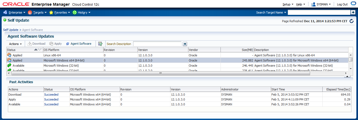Click the Oracle ring icon at top right
Image resolution: width=358 pixels, height=120 pixels.
(353, 4)
